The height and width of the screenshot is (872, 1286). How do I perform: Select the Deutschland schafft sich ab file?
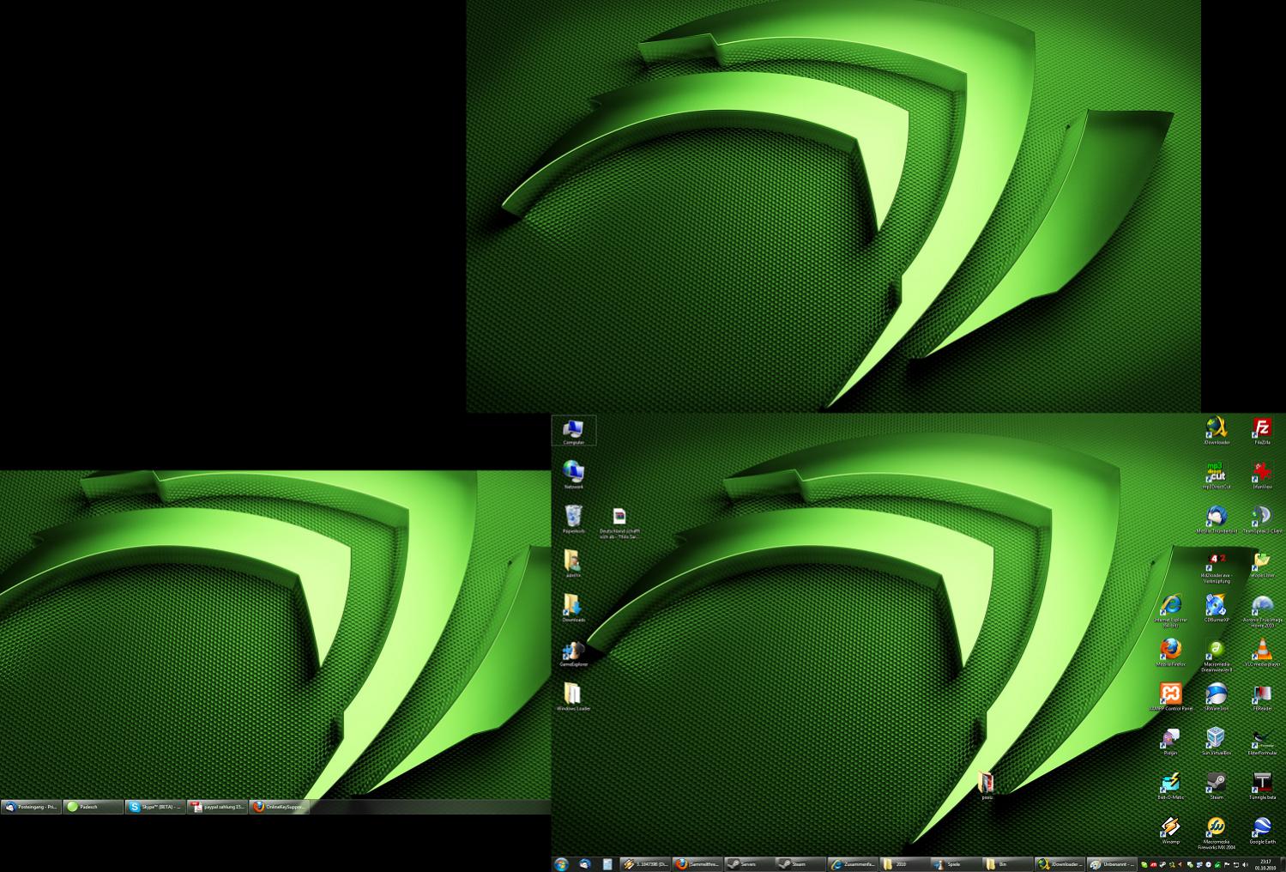click(x=619, y=522)
